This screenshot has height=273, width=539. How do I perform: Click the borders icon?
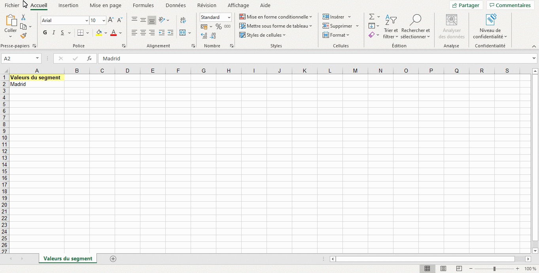click(81, 33)
